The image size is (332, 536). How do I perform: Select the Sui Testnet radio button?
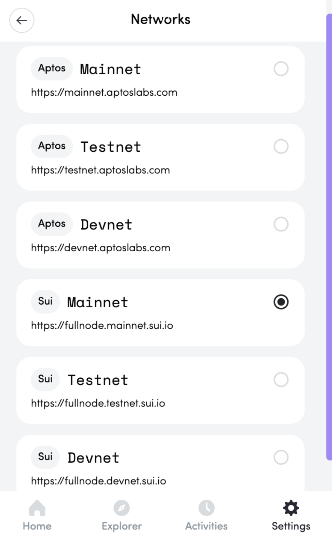(281, 380)
